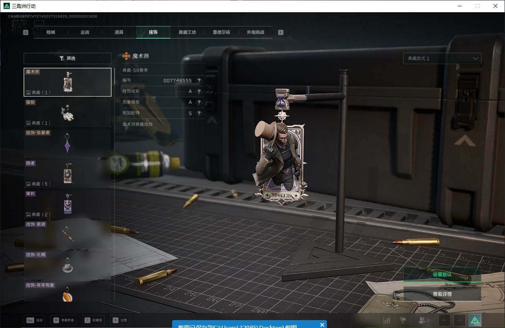
Task: Click the 三角洲行动 title bar app icon
Action: coord(6,6)
